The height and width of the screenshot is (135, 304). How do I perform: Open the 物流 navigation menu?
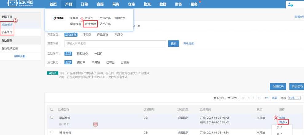pyautogui.click(x=147, y=4)
